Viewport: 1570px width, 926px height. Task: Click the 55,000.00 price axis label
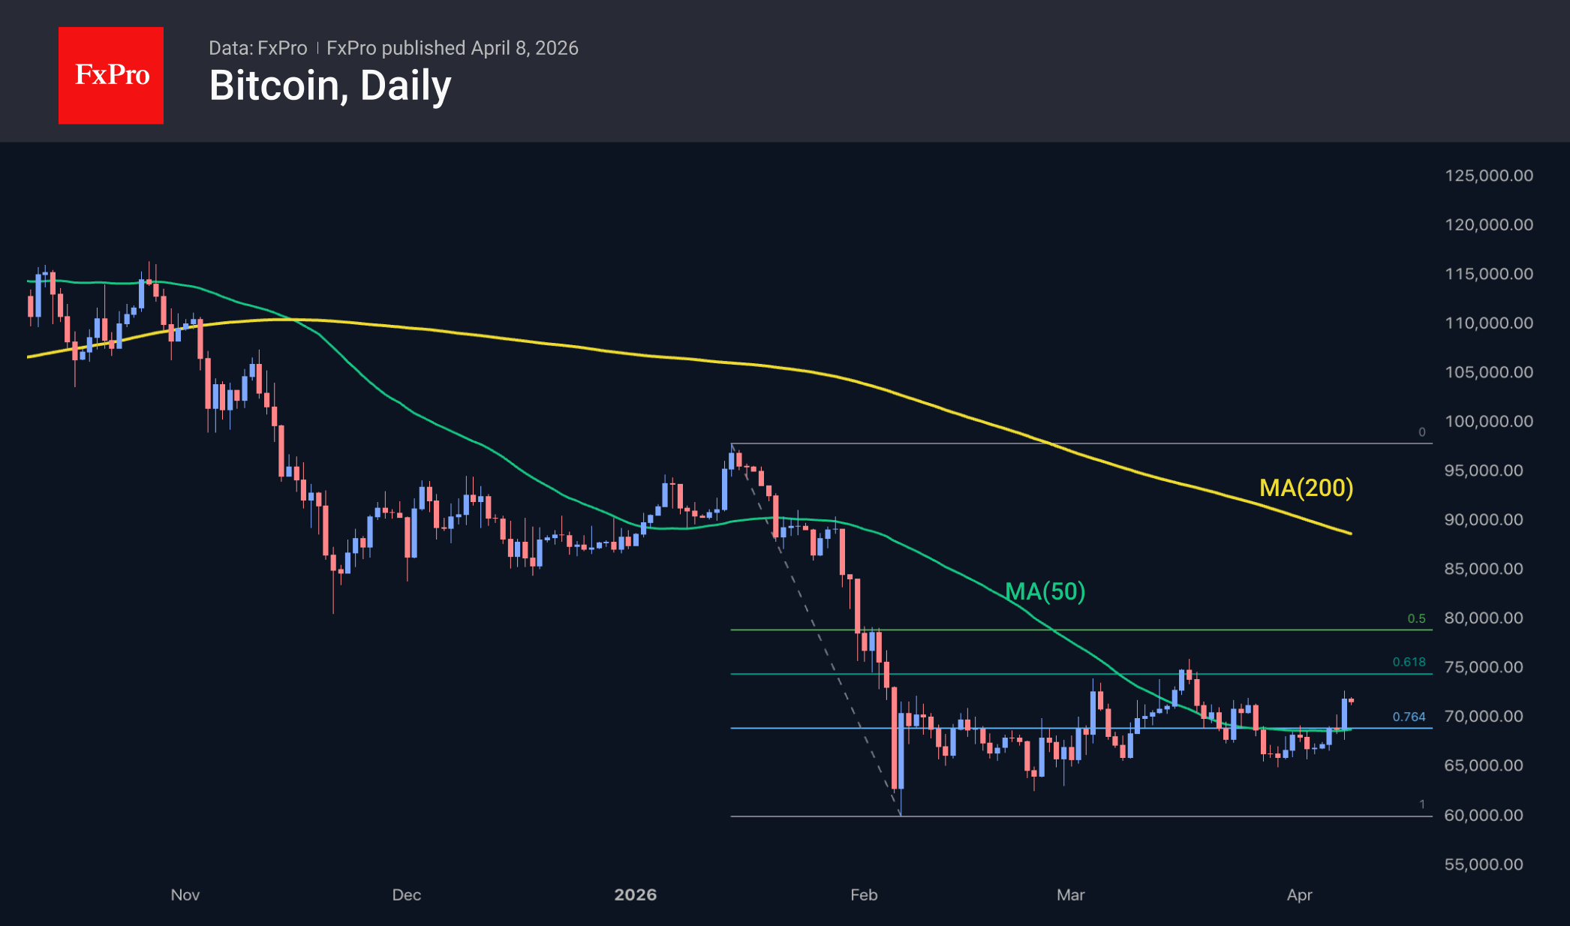[x=1483, y=864]
